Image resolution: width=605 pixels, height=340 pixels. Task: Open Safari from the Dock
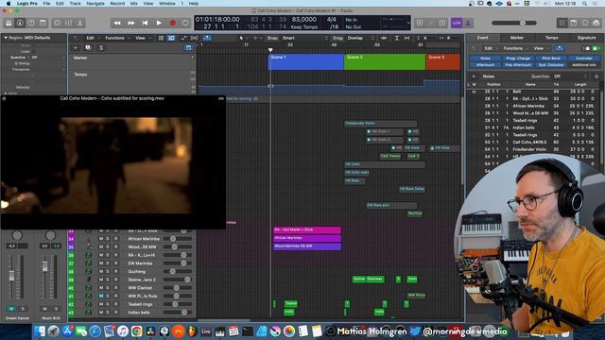coord(95,331)
